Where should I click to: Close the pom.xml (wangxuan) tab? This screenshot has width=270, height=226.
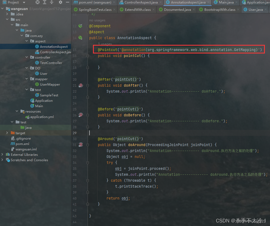pyautogui.click(x=114, y=2)
